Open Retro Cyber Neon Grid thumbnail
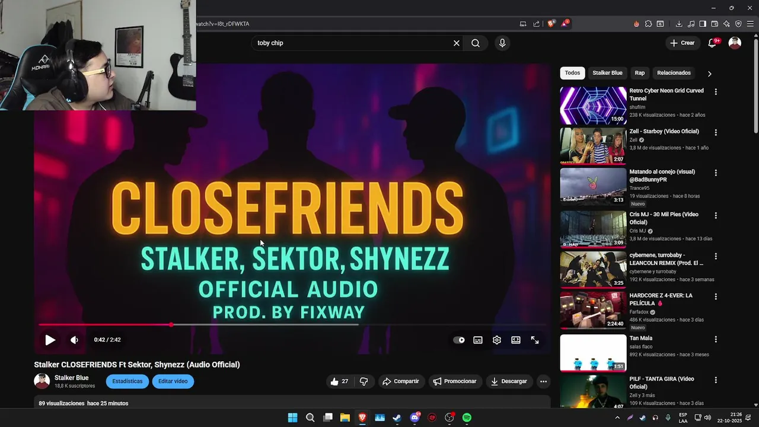Viewport: 759px width, 427px height. point(593,106)
